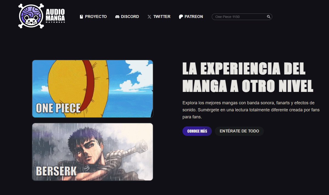Click the book icon beside Proyecto
This screenshot has height=195, width=329.
(x=81, y=17)
